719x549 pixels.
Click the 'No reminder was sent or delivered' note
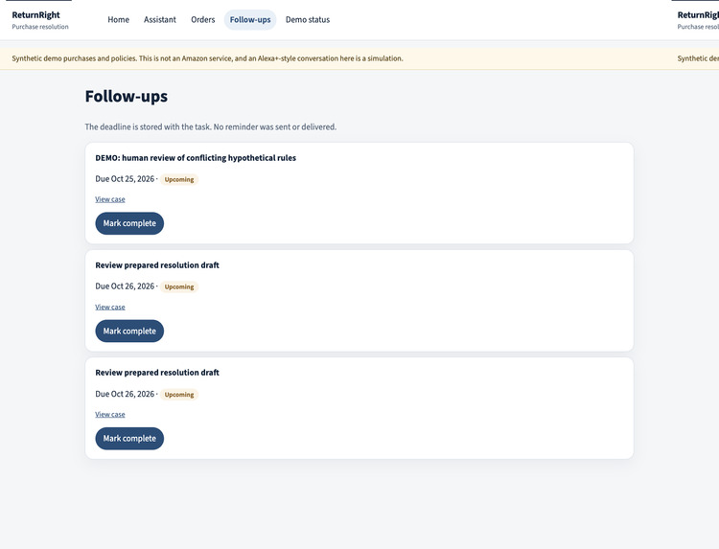275,126
